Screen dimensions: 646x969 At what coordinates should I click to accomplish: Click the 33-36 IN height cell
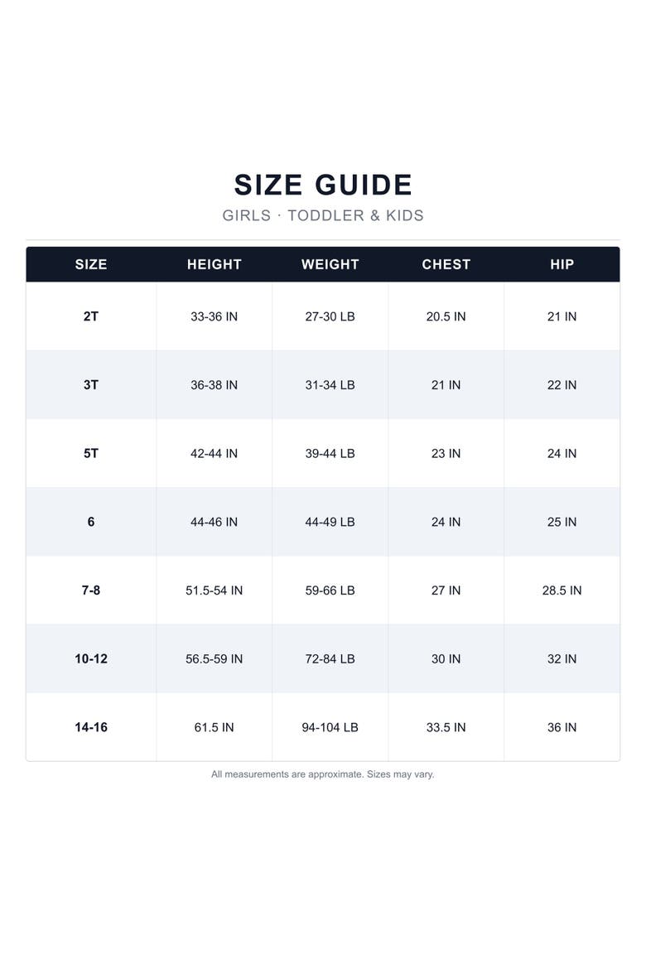coord(214,316)
